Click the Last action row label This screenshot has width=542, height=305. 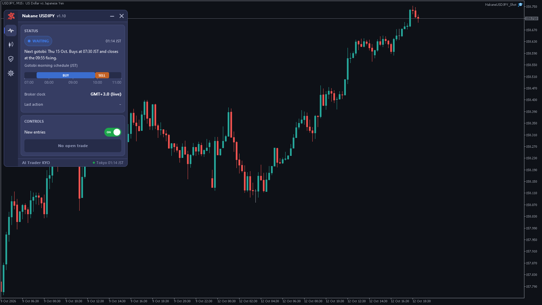34,104
